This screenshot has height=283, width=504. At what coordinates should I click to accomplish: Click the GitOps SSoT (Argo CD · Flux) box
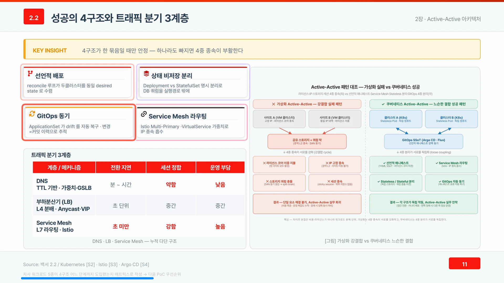(x=423, y=141)
